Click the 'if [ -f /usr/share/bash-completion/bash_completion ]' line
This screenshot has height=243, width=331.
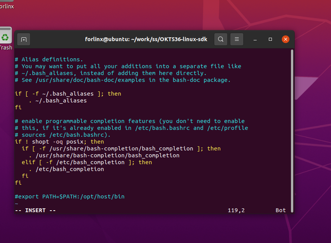pyautogui.click(x=121, y=149)
